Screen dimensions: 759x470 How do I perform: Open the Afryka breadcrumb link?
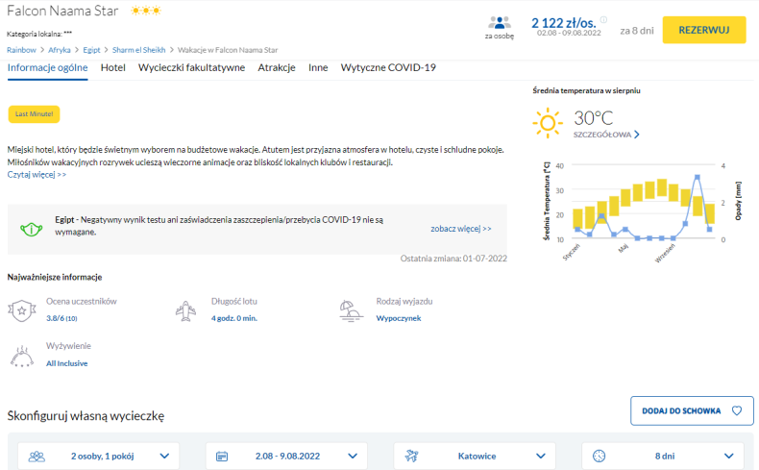tap(59, 50)
